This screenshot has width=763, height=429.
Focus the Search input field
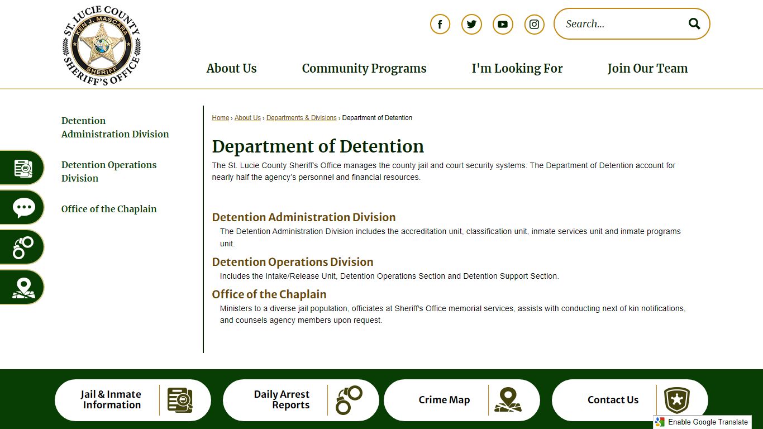(x=623, y=23)
